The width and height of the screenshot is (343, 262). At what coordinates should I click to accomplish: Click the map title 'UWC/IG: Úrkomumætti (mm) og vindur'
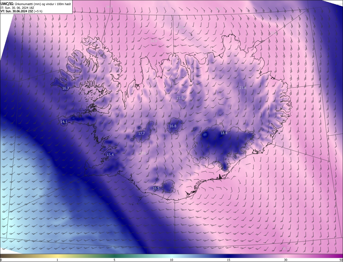click(x=36, y=4)
